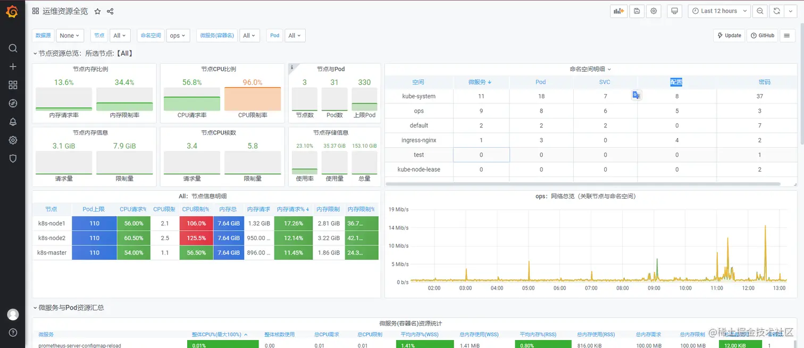Click the k8s-master row name
This screenshot has width=804, height=348.
pos(52,253)
